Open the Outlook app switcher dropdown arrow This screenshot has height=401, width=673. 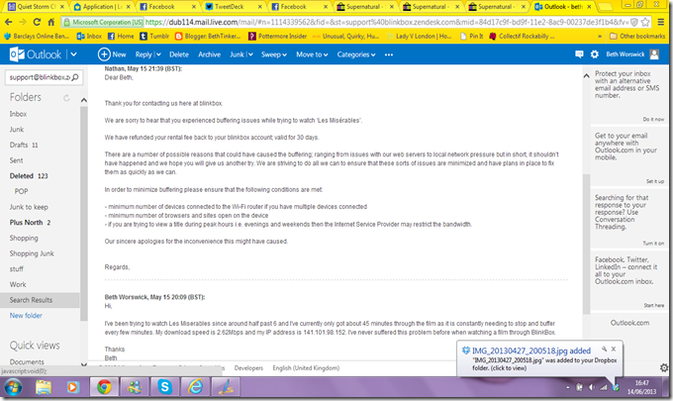coord(73,54)
